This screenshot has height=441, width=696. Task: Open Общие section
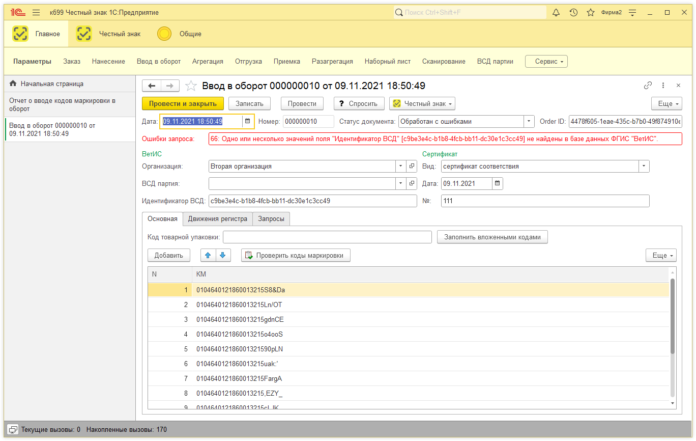click(x=179, y=34)
